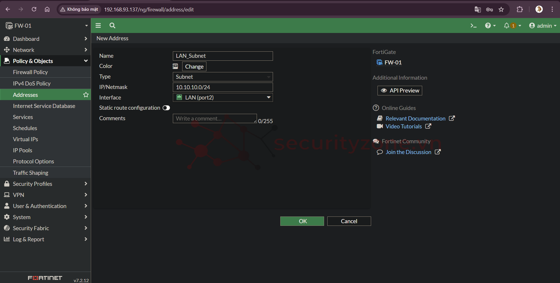Open the help question mark menu
The width and height of the screenshot is (560, 283).
pos(490,26)
